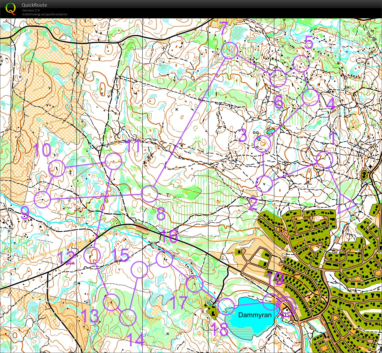Select the control circle for checkpoint 1
Viewport: 382px width, 353px height.
pos(325,160)
